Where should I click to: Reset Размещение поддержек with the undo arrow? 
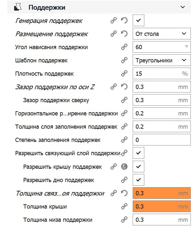[x=124, y=34]
